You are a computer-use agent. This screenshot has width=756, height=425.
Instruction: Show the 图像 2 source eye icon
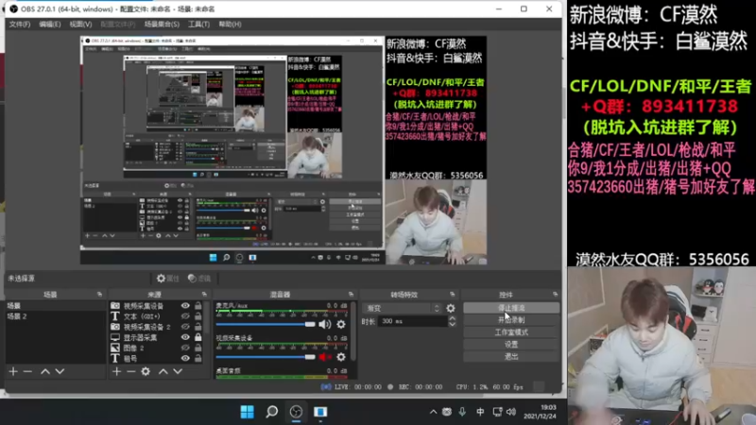(185, 348)
